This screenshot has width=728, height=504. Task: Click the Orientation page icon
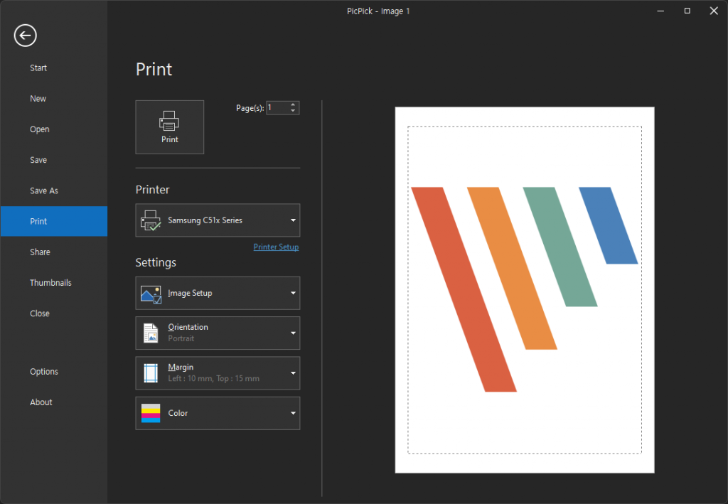[151, 333]
